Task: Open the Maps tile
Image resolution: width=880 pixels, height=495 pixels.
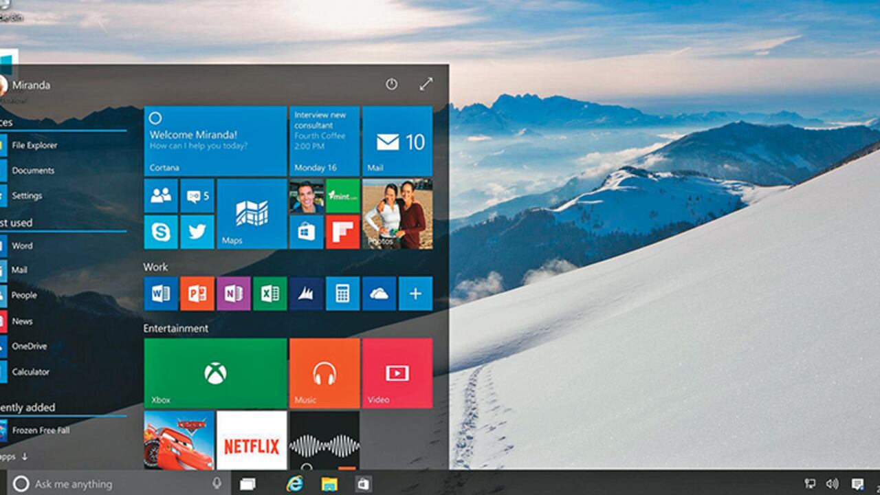Action: coord(252,214)
